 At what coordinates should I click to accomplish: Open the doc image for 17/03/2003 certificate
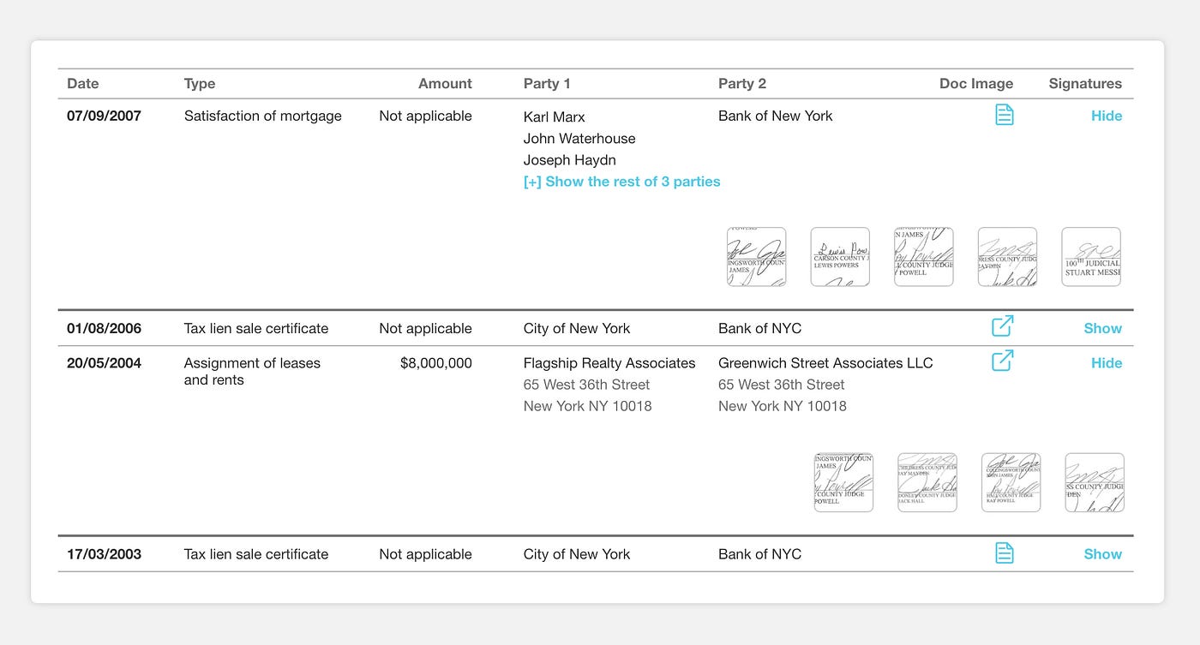1003,552
